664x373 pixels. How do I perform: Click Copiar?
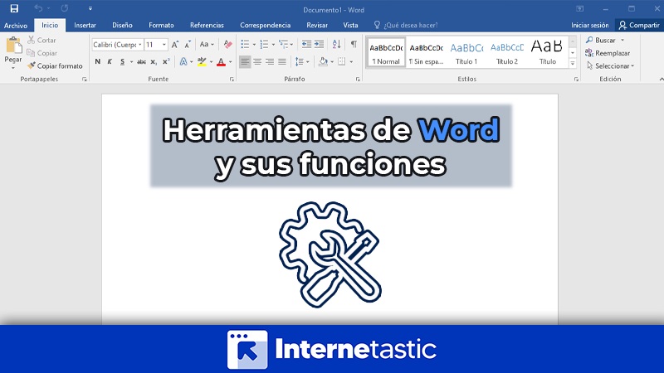[x=42, y=53]
